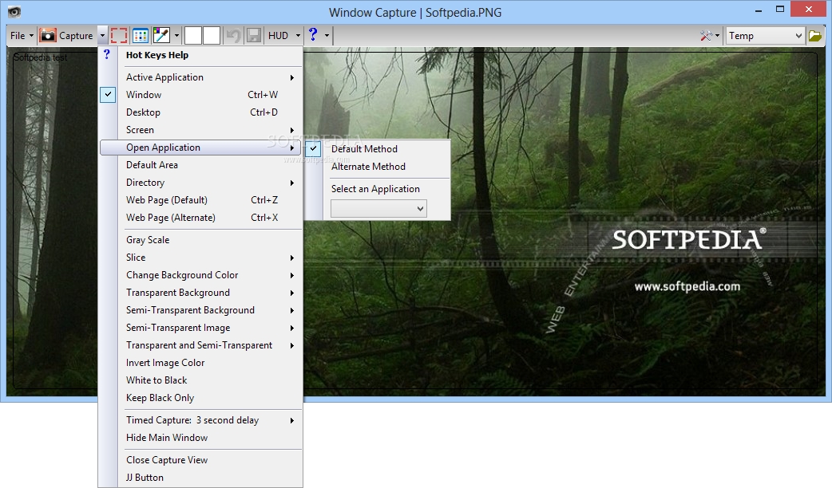Image resolution: width=832 pixels, height=488 pixels.
Task: Click the second white color swatch
Action: pyautogui.click(x=211, y=36)
